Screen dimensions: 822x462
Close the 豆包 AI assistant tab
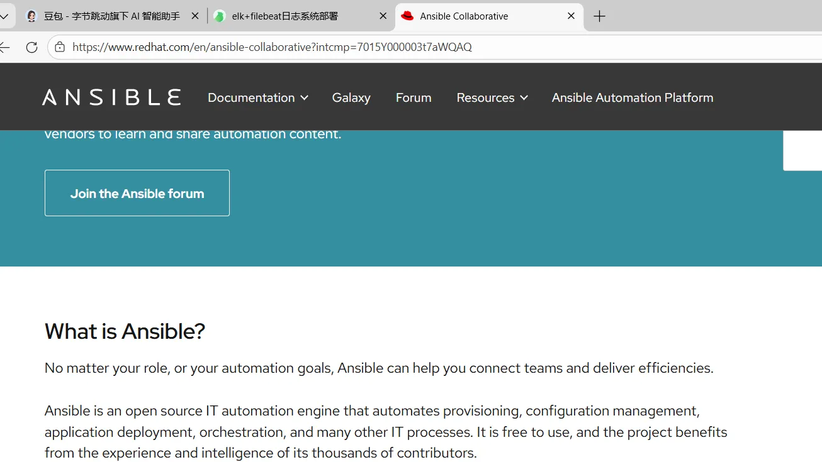(195, 16)
